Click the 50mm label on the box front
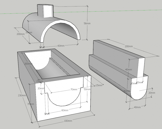Image resolution: width=162 pixels, height=129 pixels. 87,89
